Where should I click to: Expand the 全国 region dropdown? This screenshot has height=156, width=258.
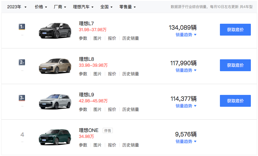[x=106, y=7]
